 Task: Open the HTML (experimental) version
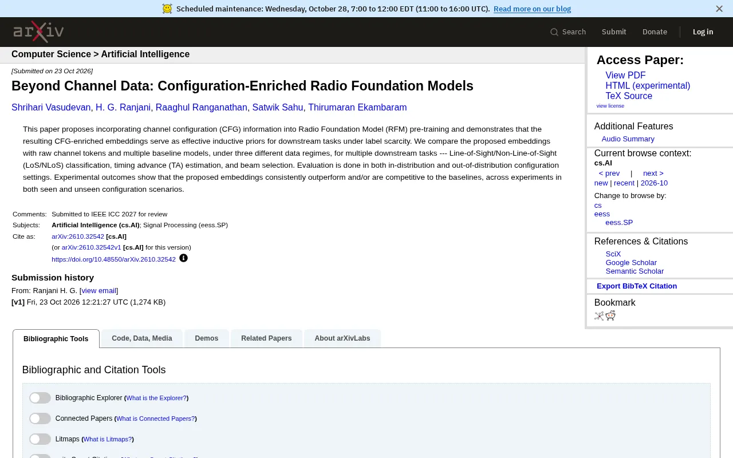point(648,86)
